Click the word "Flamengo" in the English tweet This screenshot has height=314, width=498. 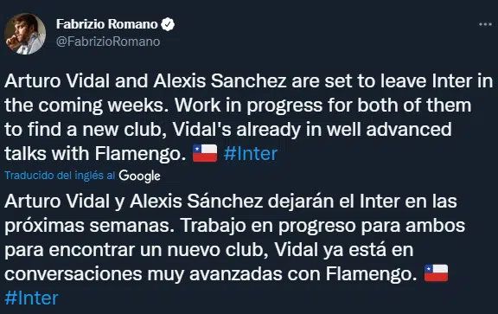140,154
